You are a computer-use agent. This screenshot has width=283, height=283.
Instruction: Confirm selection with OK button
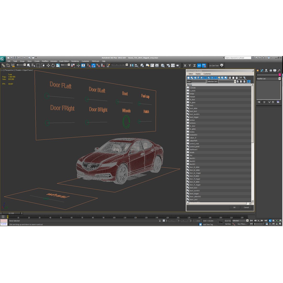pos(234,207)
